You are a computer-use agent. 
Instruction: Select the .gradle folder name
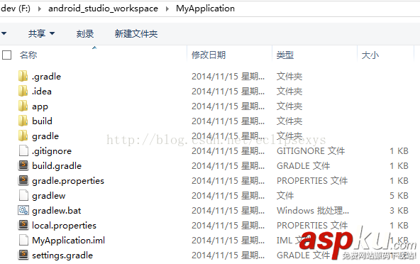(46, 77)
